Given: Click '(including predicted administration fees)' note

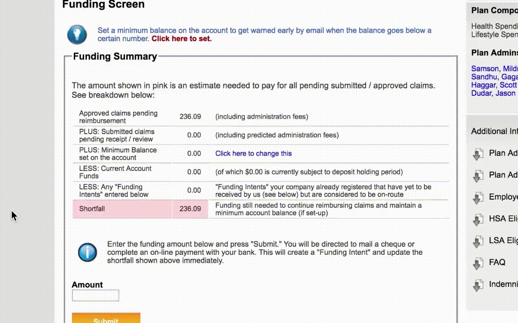Looking at the screenshot, I should pyautogui.click(x=277, y=135).
